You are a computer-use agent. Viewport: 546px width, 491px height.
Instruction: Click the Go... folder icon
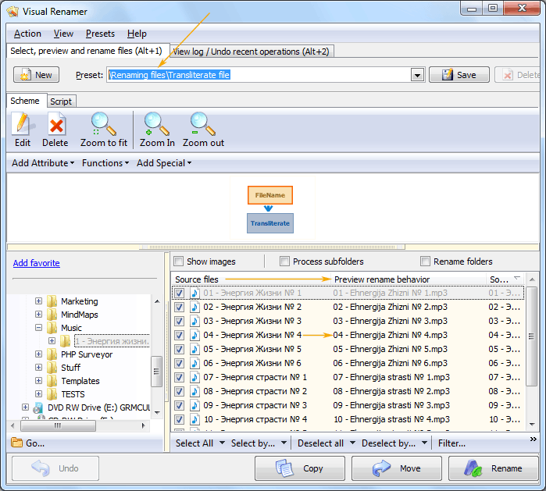[16, 443]
